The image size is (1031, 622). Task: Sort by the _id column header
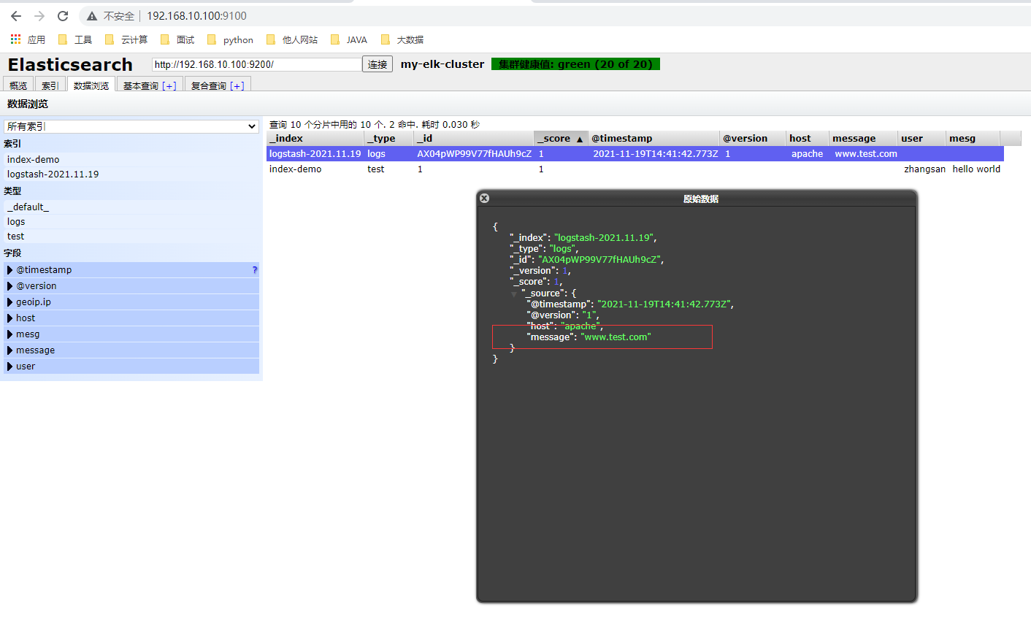pyautogui.click(x=474, y=138)
